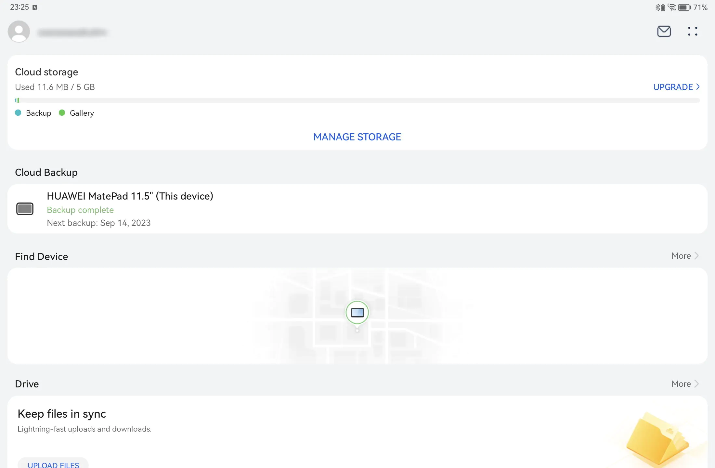This screenshot has width=715, height=468.
Task: Tap the green Gallery legend dot
Action: coord(62,113)
